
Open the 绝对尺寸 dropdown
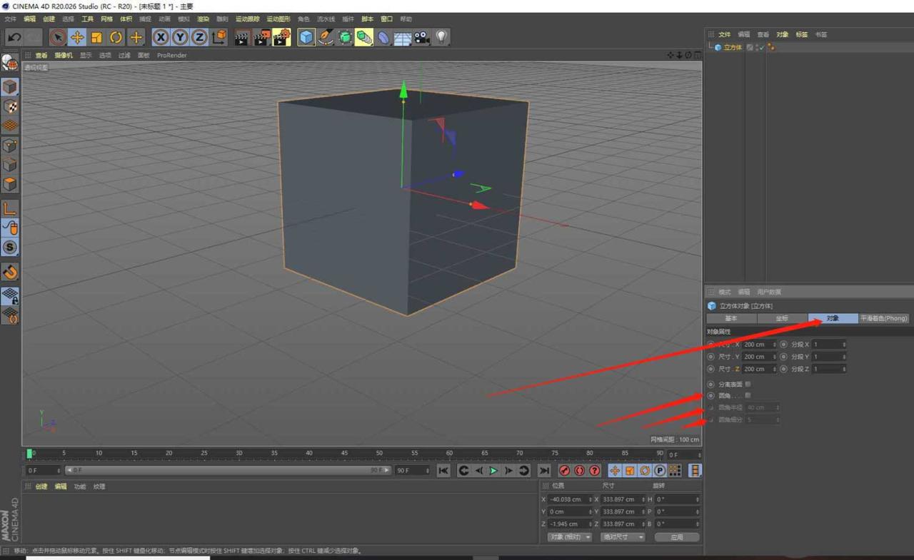coord(622,536)
